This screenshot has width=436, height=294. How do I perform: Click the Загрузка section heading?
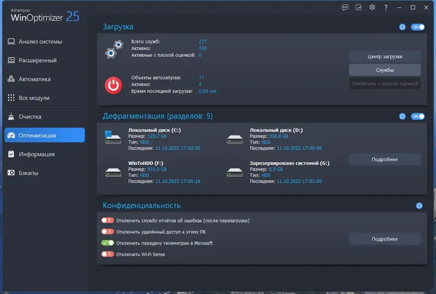[118, 27]
